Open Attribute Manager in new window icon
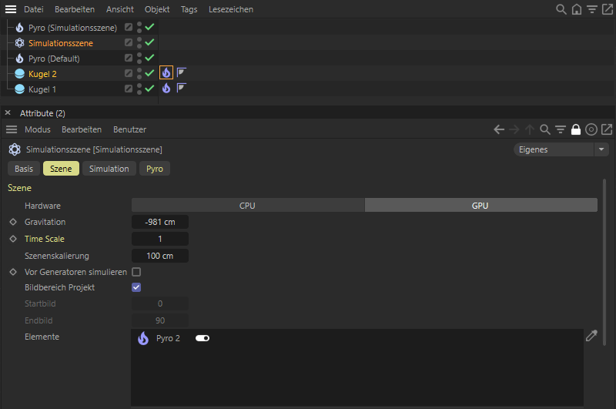616x409 pixels. coord(607,129)
